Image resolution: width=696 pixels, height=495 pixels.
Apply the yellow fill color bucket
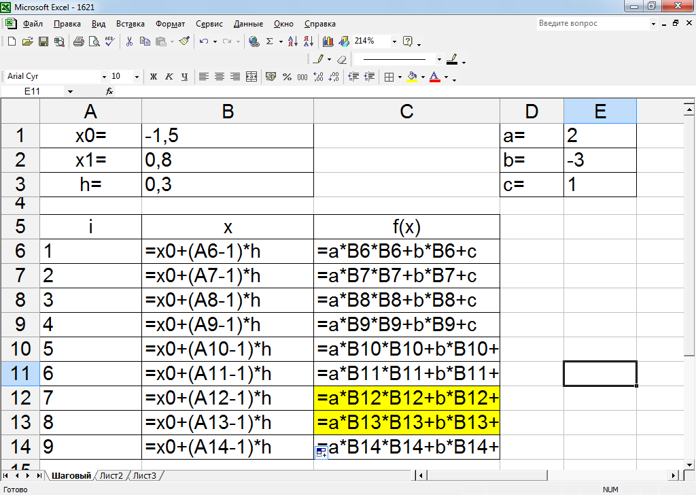pos(412,77)
